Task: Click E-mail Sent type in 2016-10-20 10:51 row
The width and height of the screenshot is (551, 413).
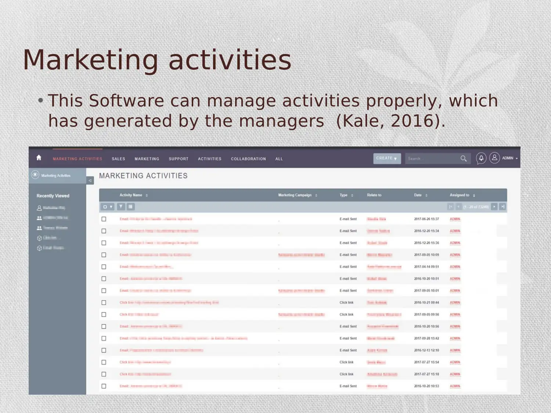Action: pyautogui.click(x=348, y=279)
